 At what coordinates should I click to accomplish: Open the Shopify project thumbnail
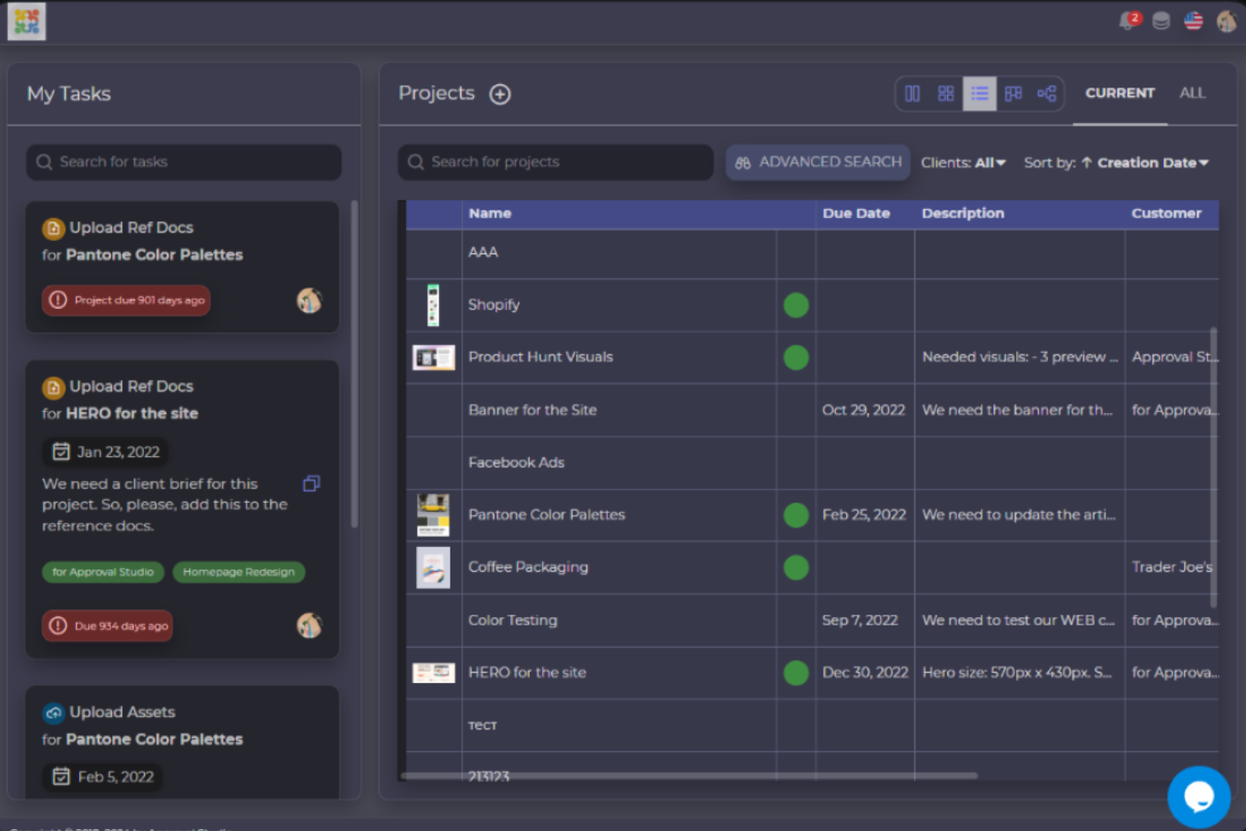point(434,305)
